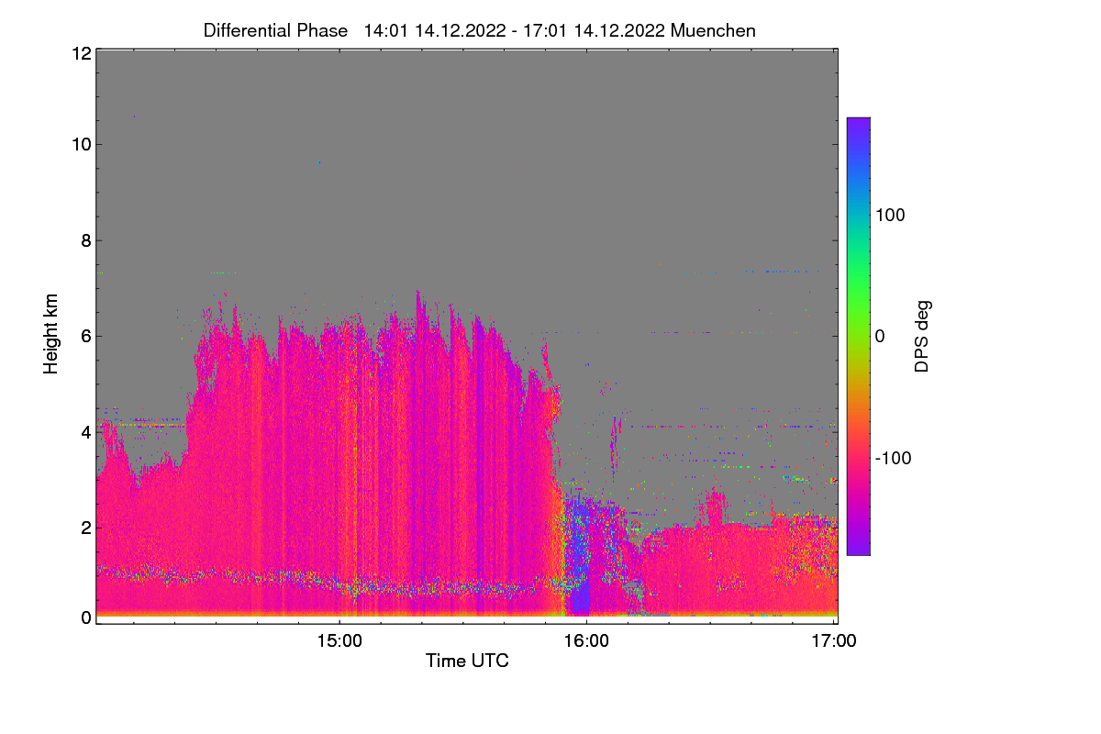Click the 17:00 time tick label
The height and width of the screenshot is (734, 1101).
click(x=834, y=641)
